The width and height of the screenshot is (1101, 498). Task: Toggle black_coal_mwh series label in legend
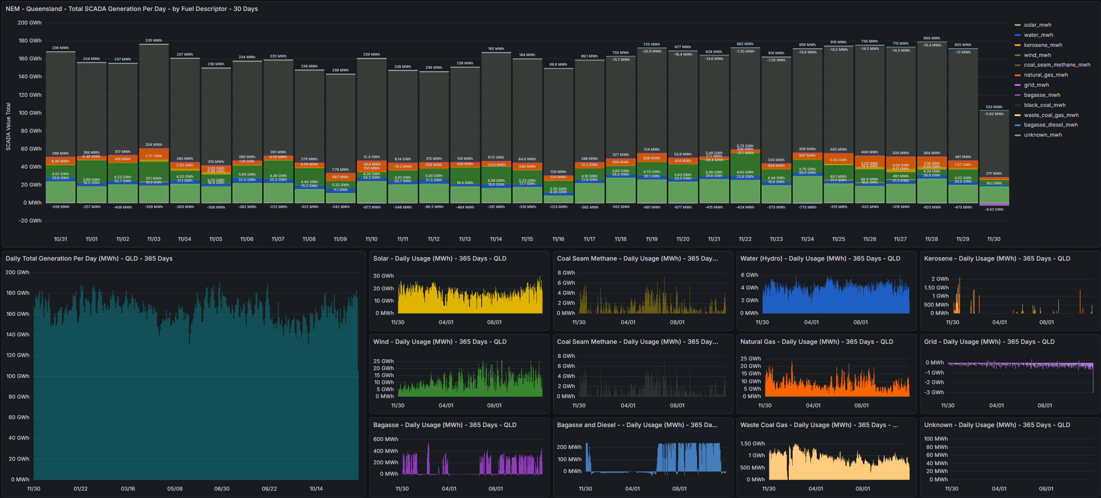click(x=1044, y=105)
